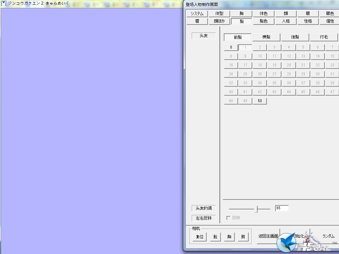Click the 返回主画面 button

[x=268, y=236]
